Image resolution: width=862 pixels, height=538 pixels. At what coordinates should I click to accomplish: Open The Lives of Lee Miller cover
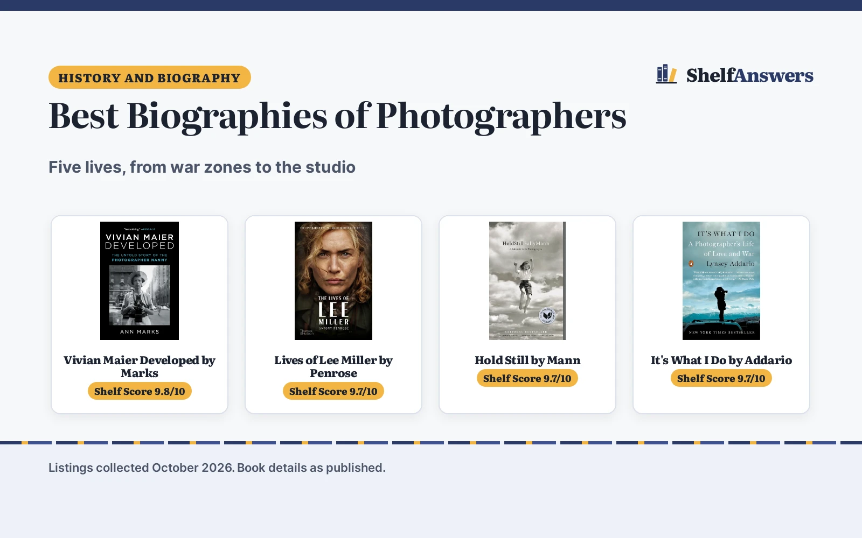point(333,281)
